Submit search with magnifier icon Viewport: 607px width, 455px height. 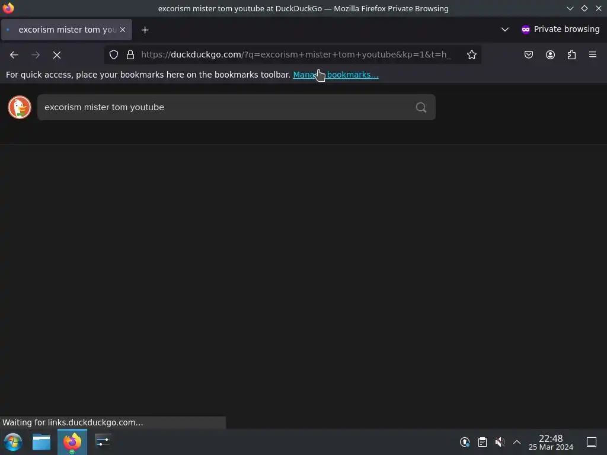click(x=421, y=107)
